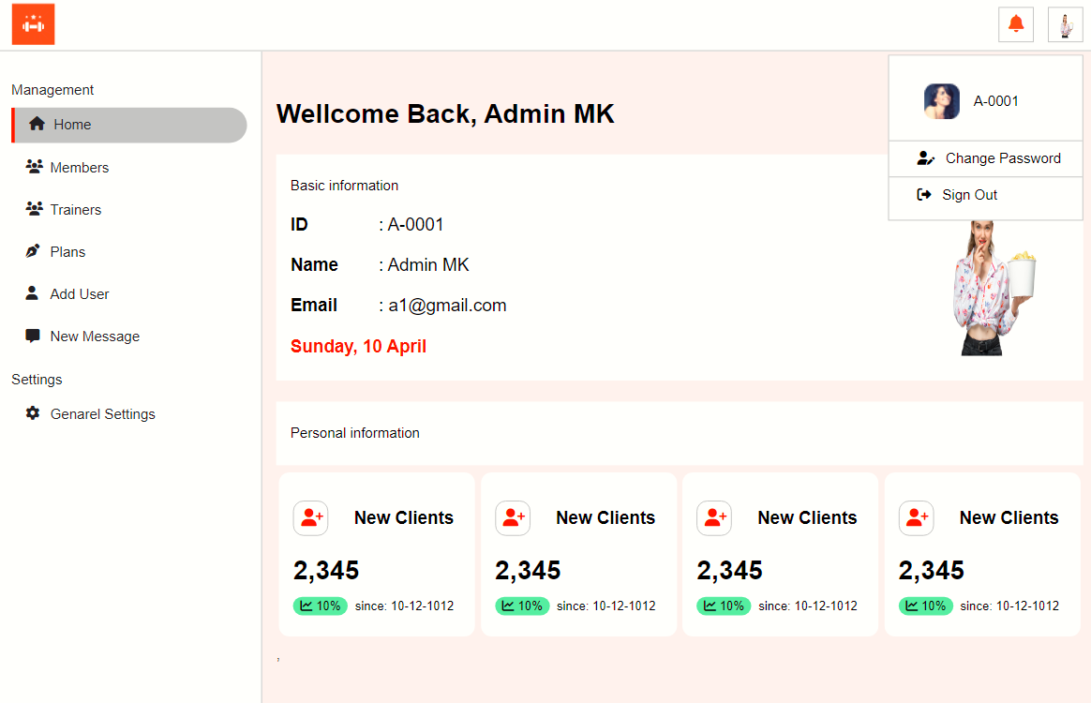Open the notifications bell icon
Viewport: 1091px width, 703px height.
point(1016,24)
